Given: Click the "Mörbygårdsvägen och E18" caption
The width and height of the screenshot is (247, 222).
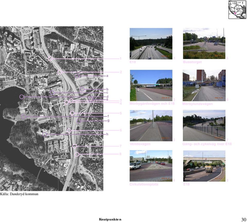Looking at the screenshot, I should pyautogui.click(x=152, y=104).
